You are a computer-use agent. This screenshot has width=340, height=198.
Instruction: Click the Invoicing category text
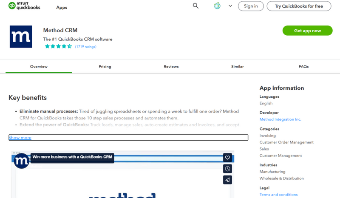point(268,136)
